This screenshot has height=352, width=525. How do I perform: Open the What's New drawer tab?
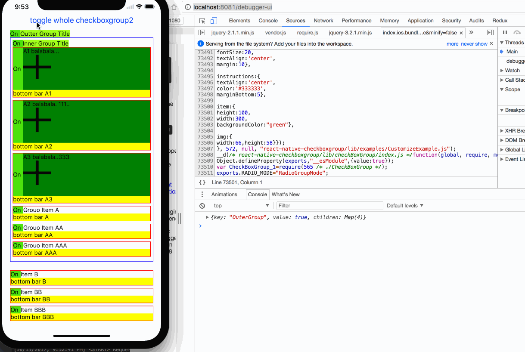[286, 195]
